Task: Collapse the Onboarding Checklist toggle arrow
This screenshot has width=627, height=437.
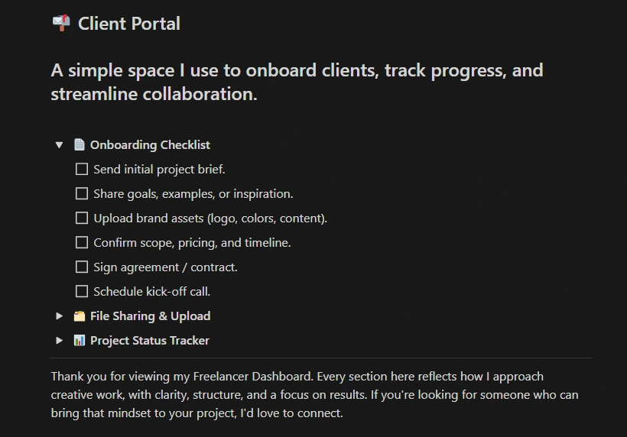Action: click(59, 144)
